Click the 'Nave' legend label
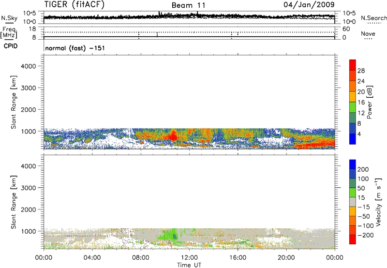Viewport: 387px width, 268px height. [x=368, y=33]
